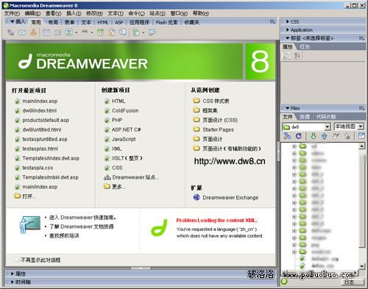The height and width of the screenshot is (289, 368).
Task: Click the Connect to remote host icon
Action: tap(287, 135)
